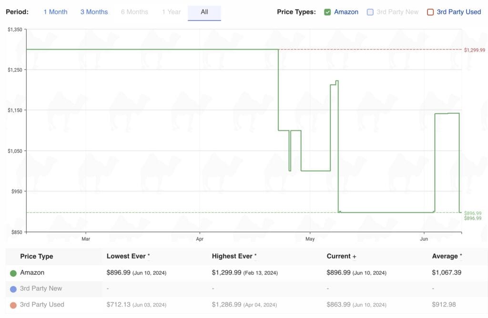Click the green Amazon legend dot
This screenshot has width=488, height=318.
13,273
